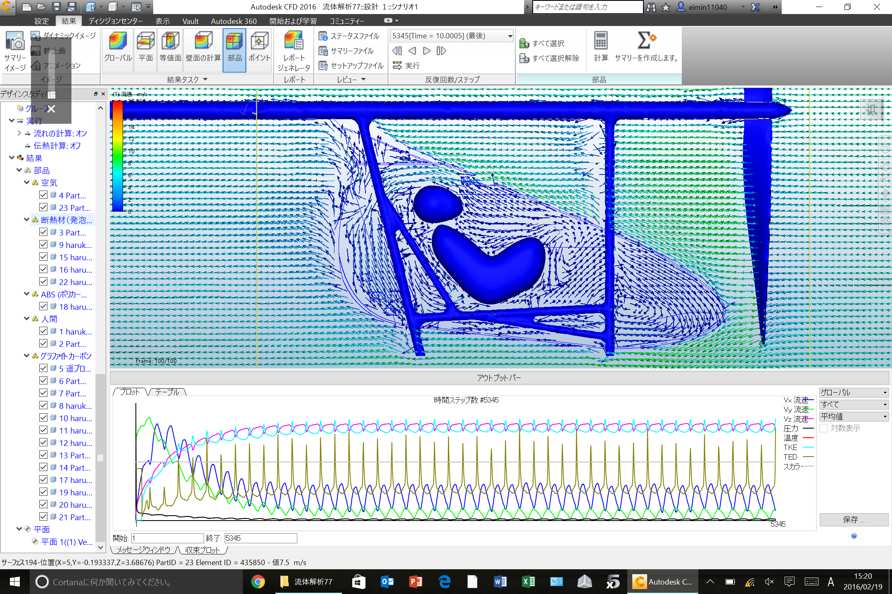Open ダイナミックイメージ dynamic image
Screen dimensions: 892x594
click(63, 36)
